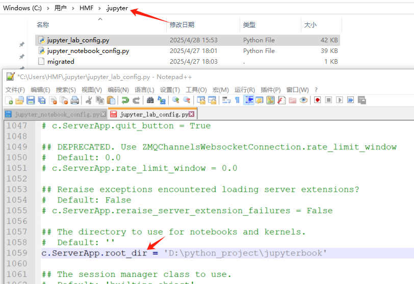This screenshot has height=284, width=414.
Task: Click 用户 breadcrumb in the address bar
Action: [x=60, y=8]
